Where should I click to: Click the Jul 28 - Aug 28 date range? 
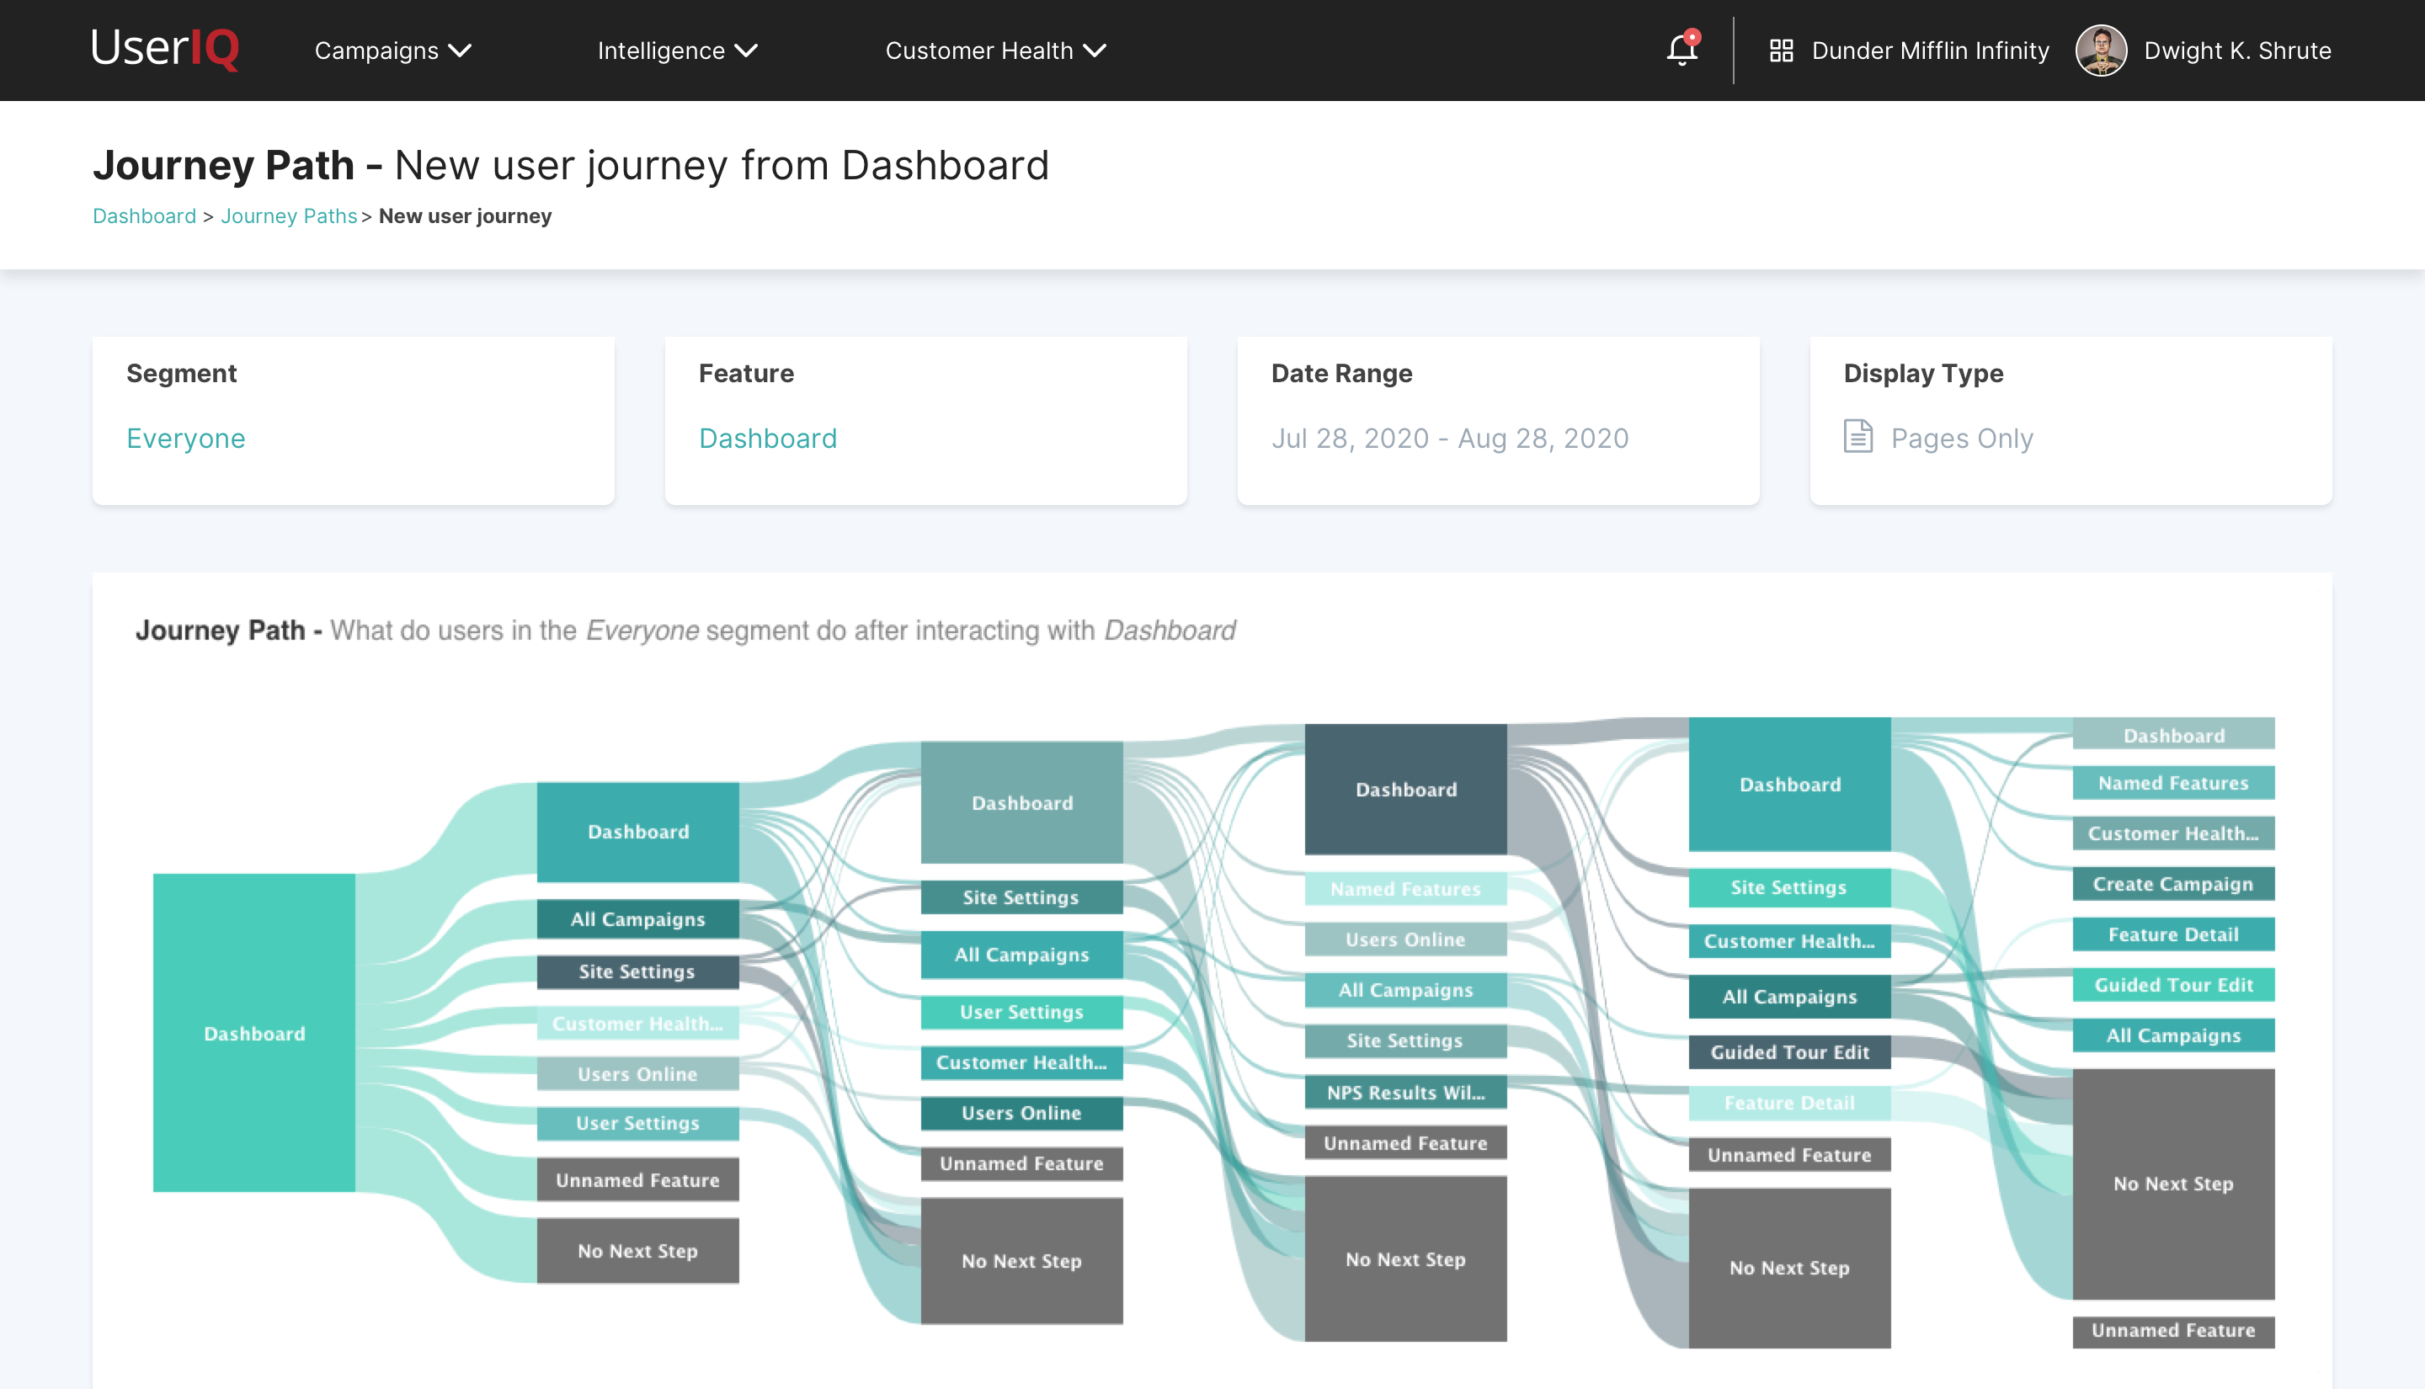(x=1449, y=438)
